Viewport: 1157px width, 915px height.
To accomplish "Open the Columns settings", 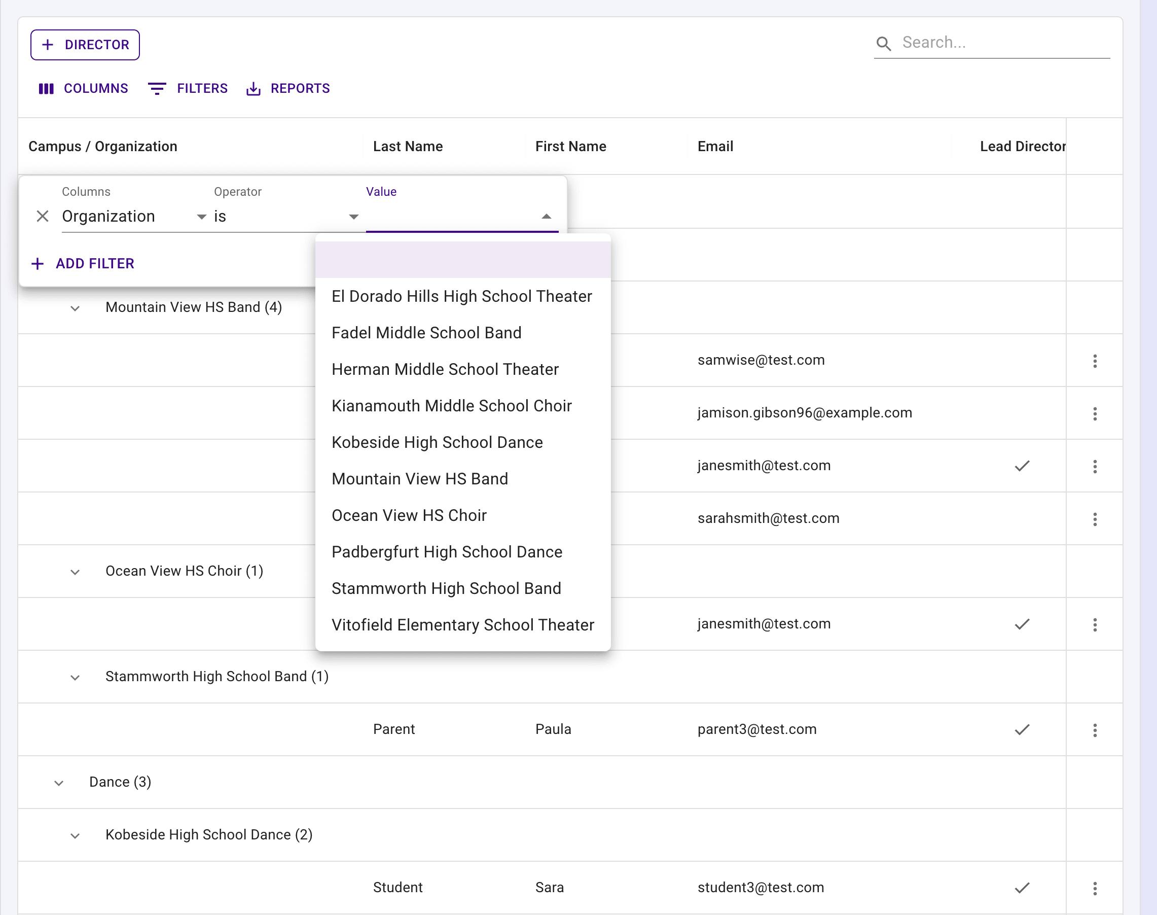I will tap(83, 88).
